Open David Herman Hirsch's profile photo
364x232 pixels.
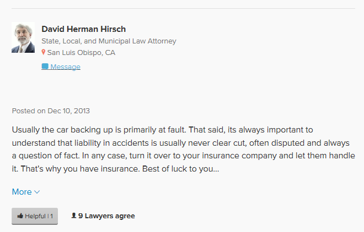click(23, 37)
